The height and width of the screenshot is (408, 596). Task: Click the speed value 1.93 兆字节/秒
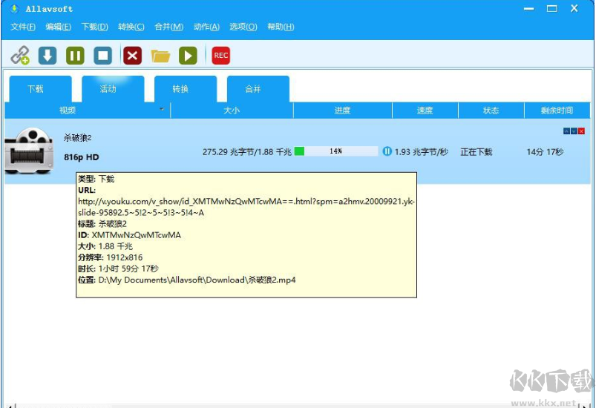(422, 152)
